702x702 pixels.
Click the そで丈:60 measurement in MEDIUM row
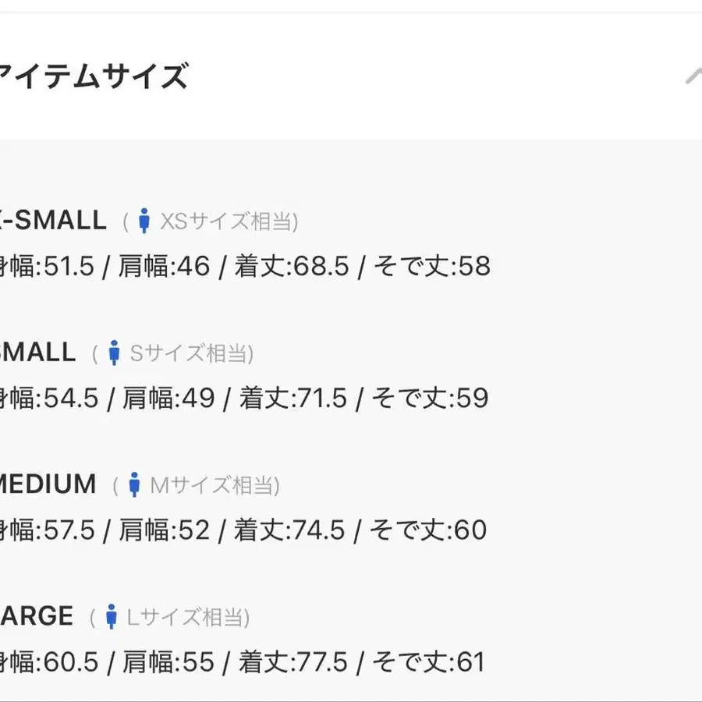(427, 530)
